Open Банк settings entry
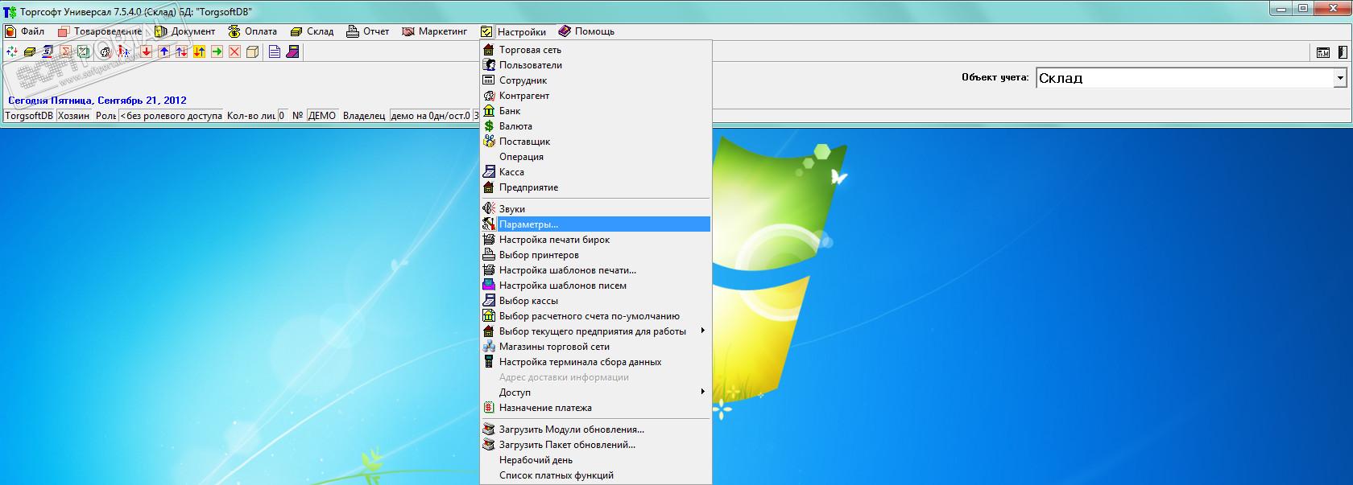This screenshot has height=485, width=1353. [x=595, y=111]
